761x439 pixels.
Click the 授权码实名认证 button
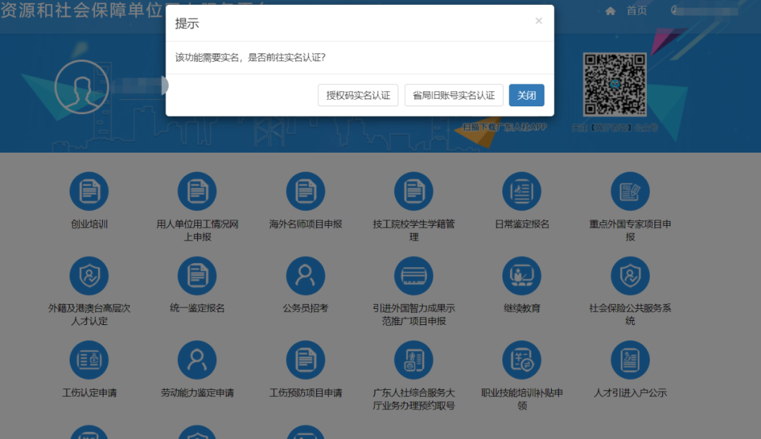[x=358, y=95]
